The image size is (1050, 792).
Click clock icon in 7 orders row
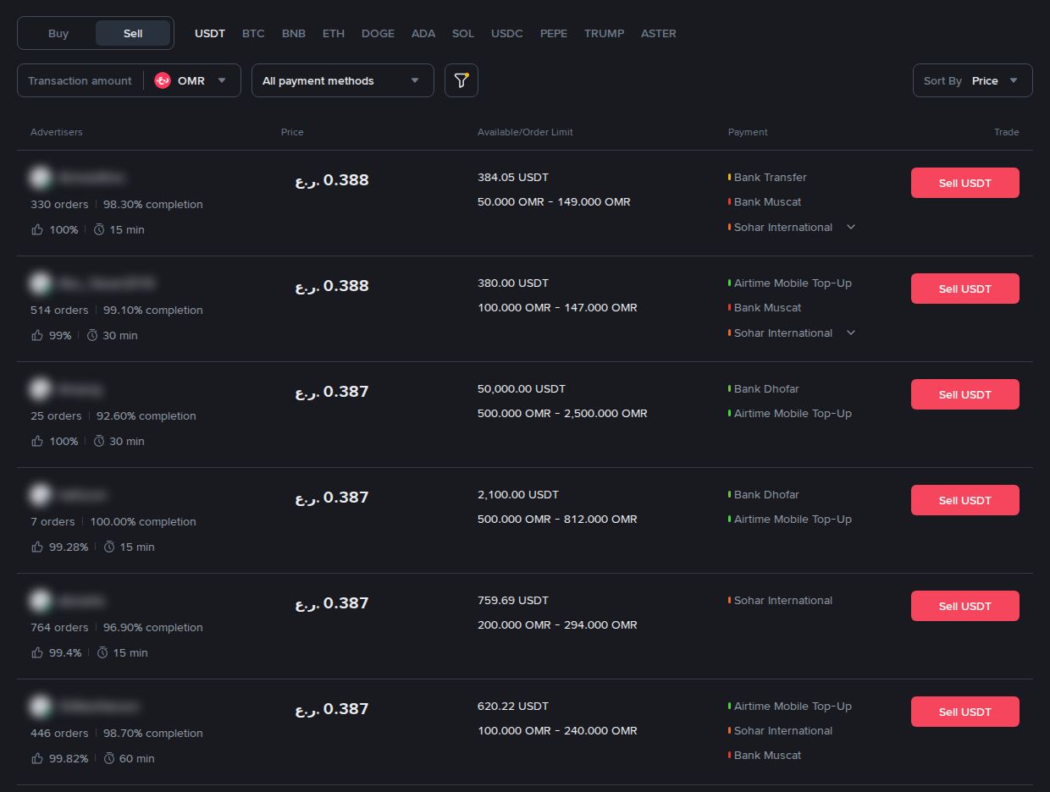click(x=109, y=547)
